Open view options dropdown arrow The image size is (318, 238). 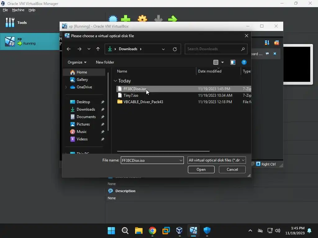[x=222, y=62]
